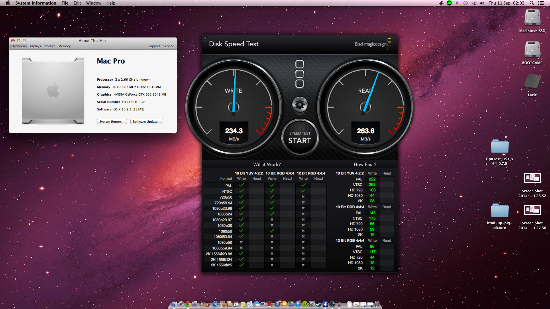The width and height of the screenshot is (550, 309).
Task: Open the Help menu
Action: [111, 3]
